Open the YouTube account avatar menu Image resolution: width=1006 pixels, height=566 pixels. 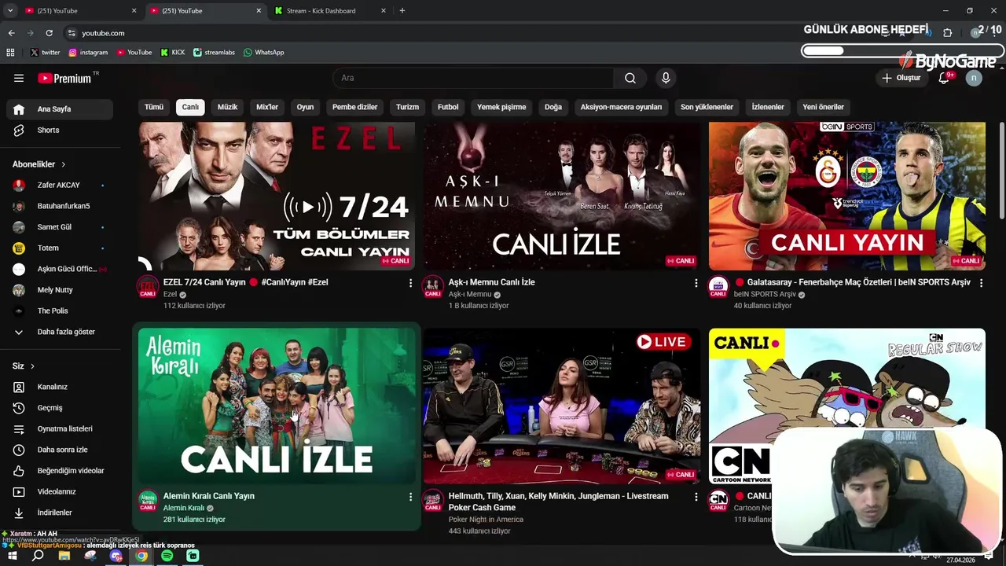coord(974,78)
